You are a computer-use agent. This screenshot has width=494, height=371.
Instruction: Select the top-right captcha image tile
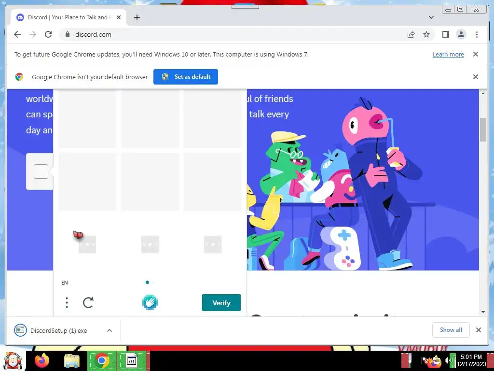point(213,119)
